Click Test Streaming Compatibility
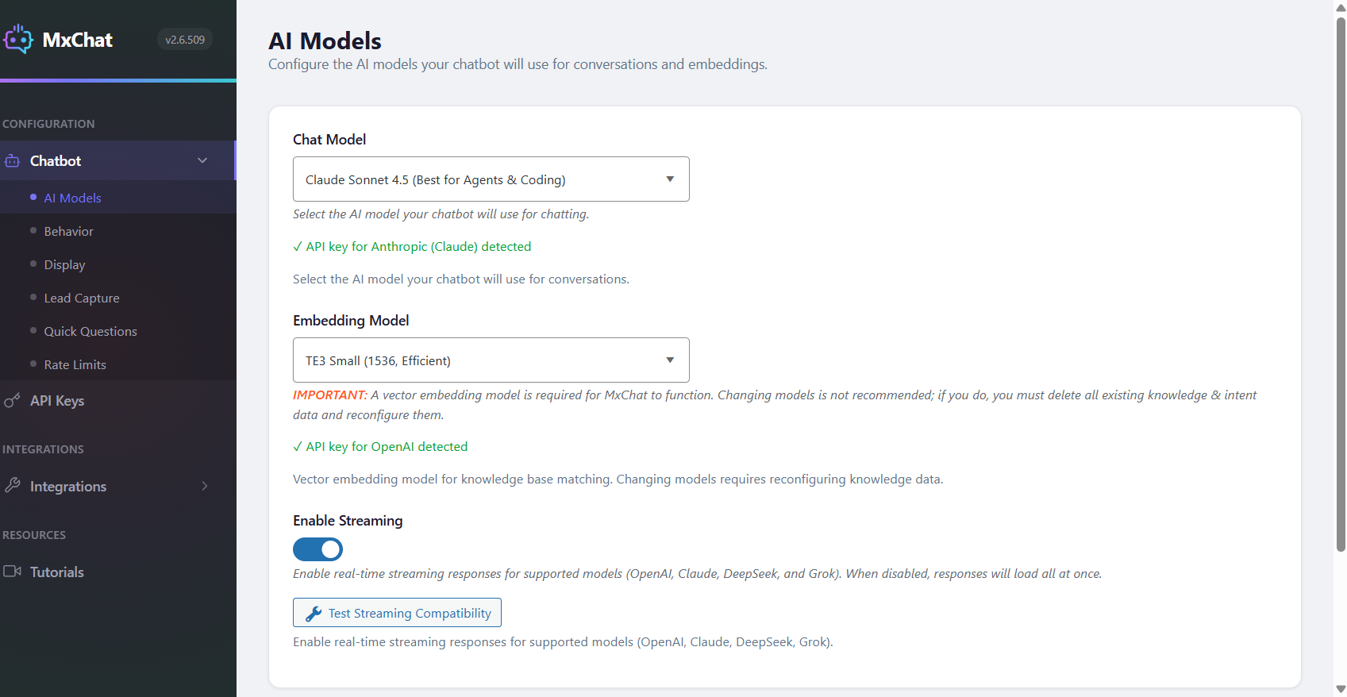 click(x=397, y=612)
